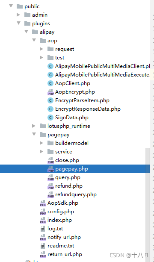154x262 pixels.
Task: Click the buildermodel folder icon
Action: pos(50,143)
